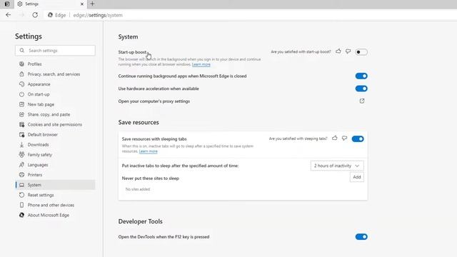Open Phone and other devices
457x257 pixels.
55,205
